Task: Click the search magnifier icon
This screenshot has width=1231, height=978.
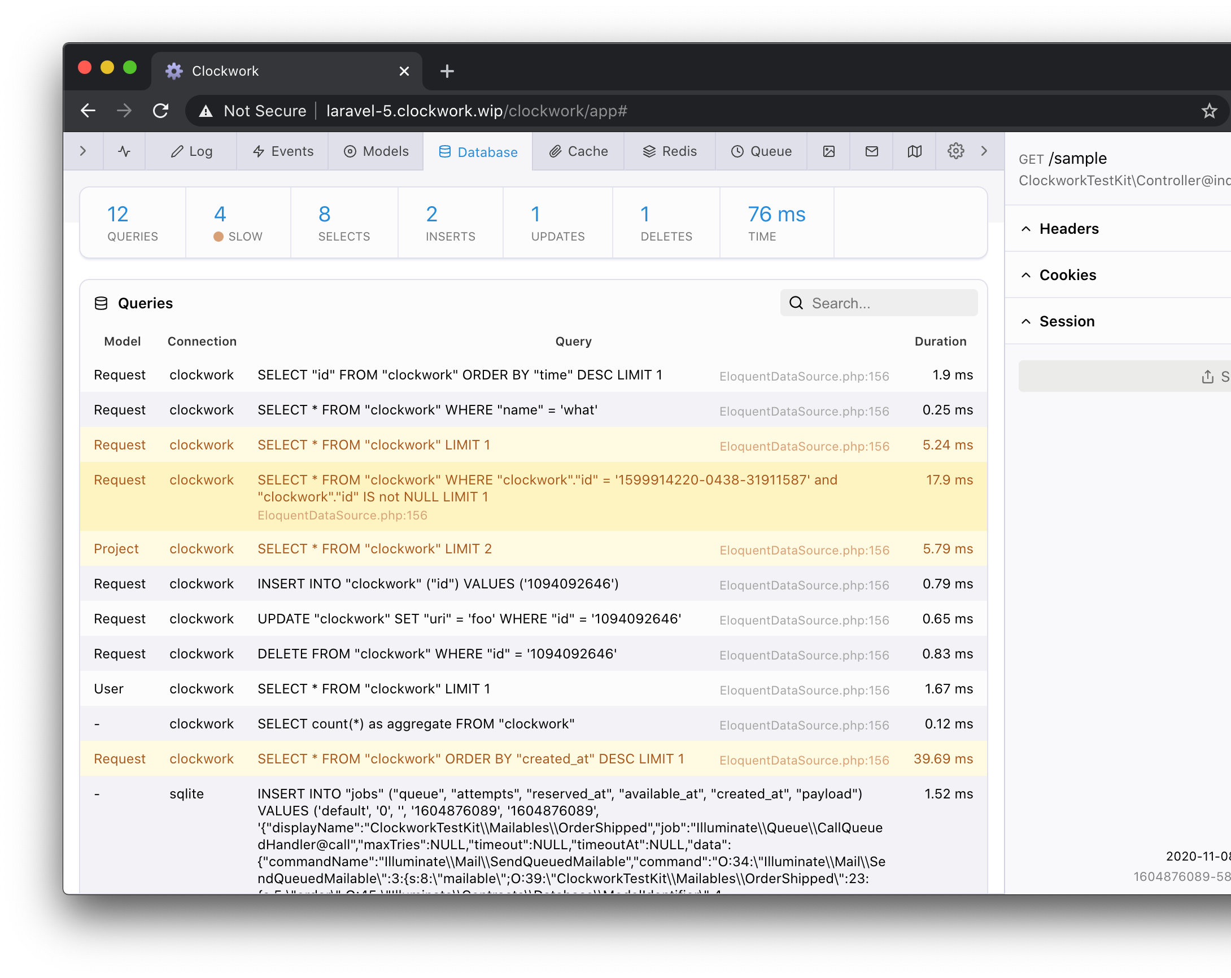Action: [796, 303]
